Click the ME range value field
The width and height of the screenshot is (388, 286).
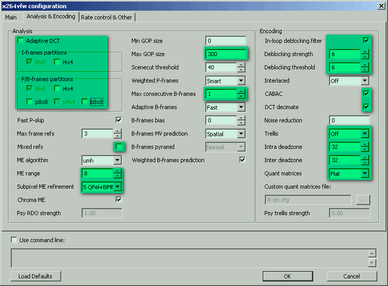[97, 173]
